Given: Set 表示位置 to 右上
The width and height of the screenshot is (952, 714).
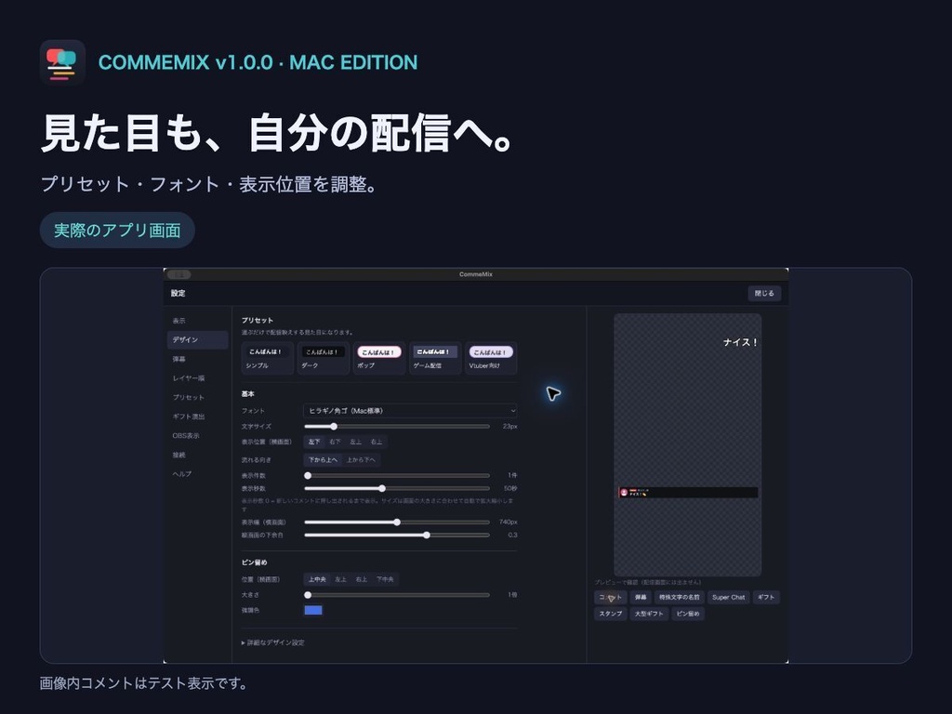Looking at the screenshot, I should [377, 442].
